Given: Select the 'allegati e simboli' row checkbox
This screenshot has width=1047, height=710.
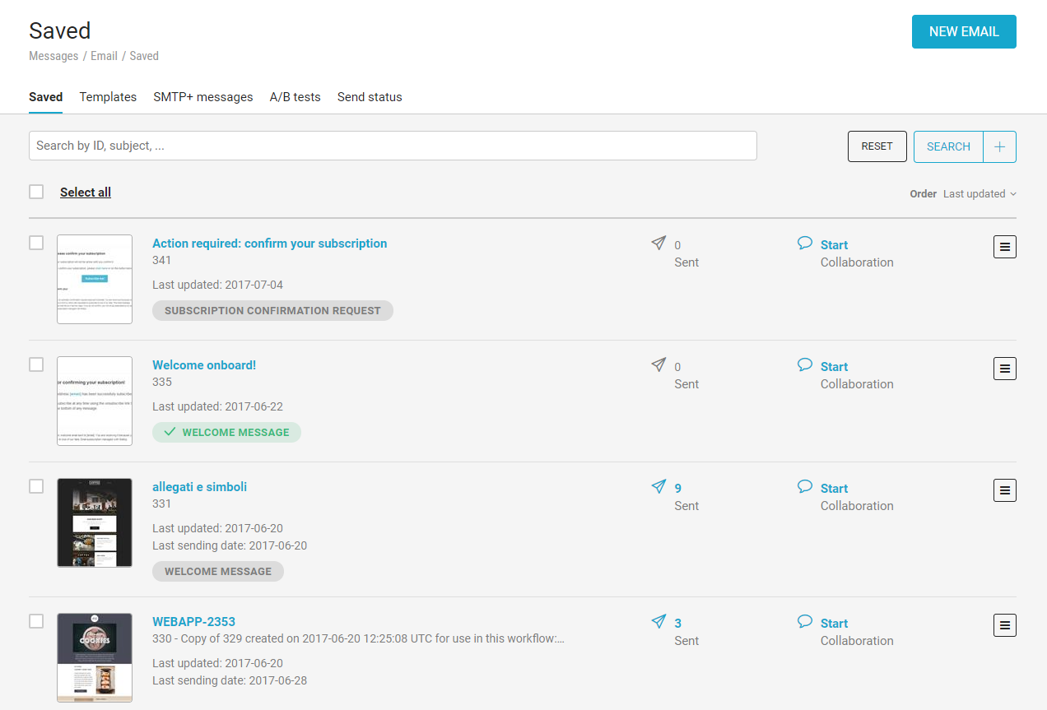Looking at the screenshot, I should pyautogui.click(x=36, y=486).
